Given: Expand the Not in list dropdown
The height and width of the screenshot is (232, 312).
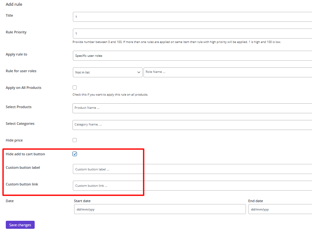Looking at the screenshot, I should (108, 73).
